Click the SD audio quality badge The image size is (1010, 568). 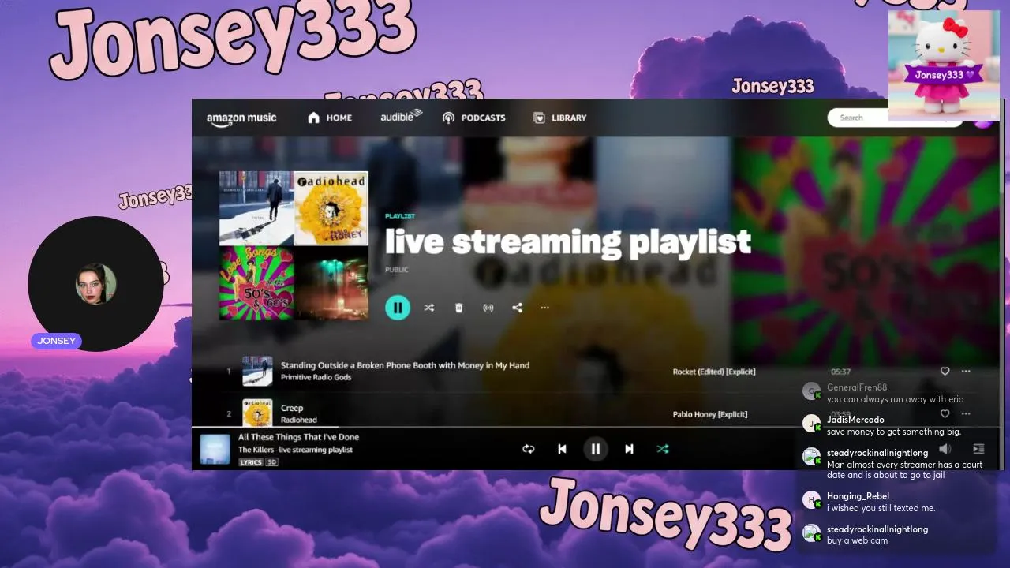[271, 462]
